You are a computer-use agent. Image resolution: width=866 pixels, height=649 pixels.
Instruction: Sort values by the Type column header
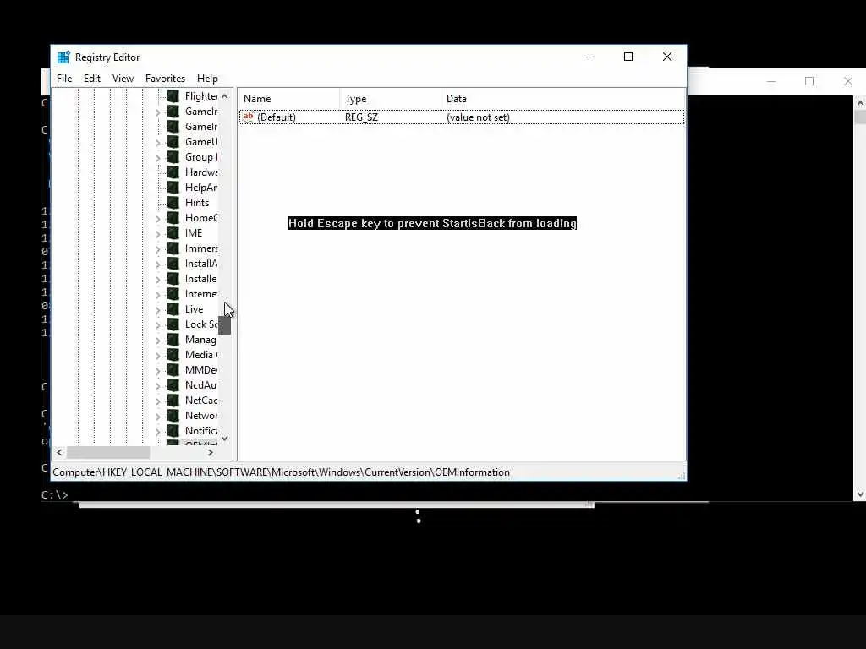pyautogui.click(x=390, y=99)
